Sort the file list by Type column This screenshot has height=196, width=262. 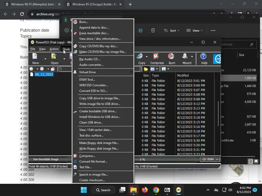(x=163, y=75)
